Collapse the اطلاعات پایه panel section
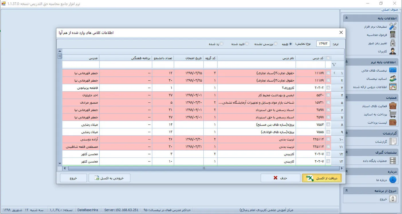The image size is (402, 214). click(346, 18)
